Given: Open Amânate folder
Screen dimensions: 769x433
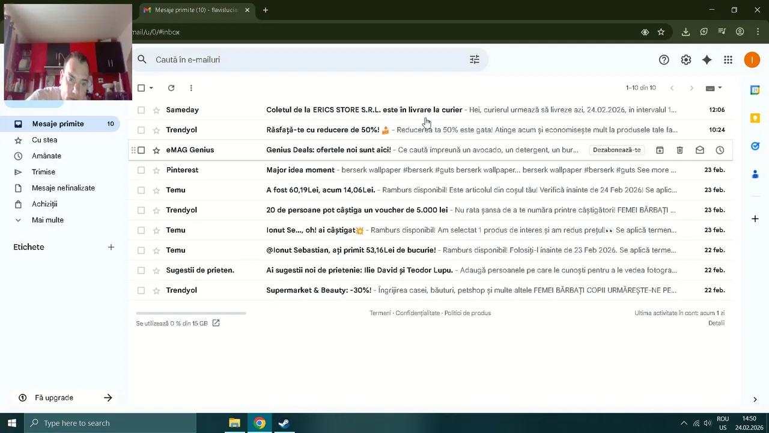Looking at the screenshot, I should 46,156.
